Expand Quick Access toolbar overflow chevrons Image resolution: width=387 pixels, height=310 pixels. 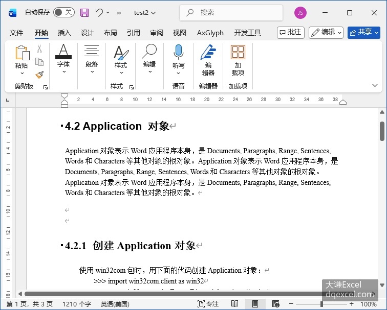[x=119, y=13]
